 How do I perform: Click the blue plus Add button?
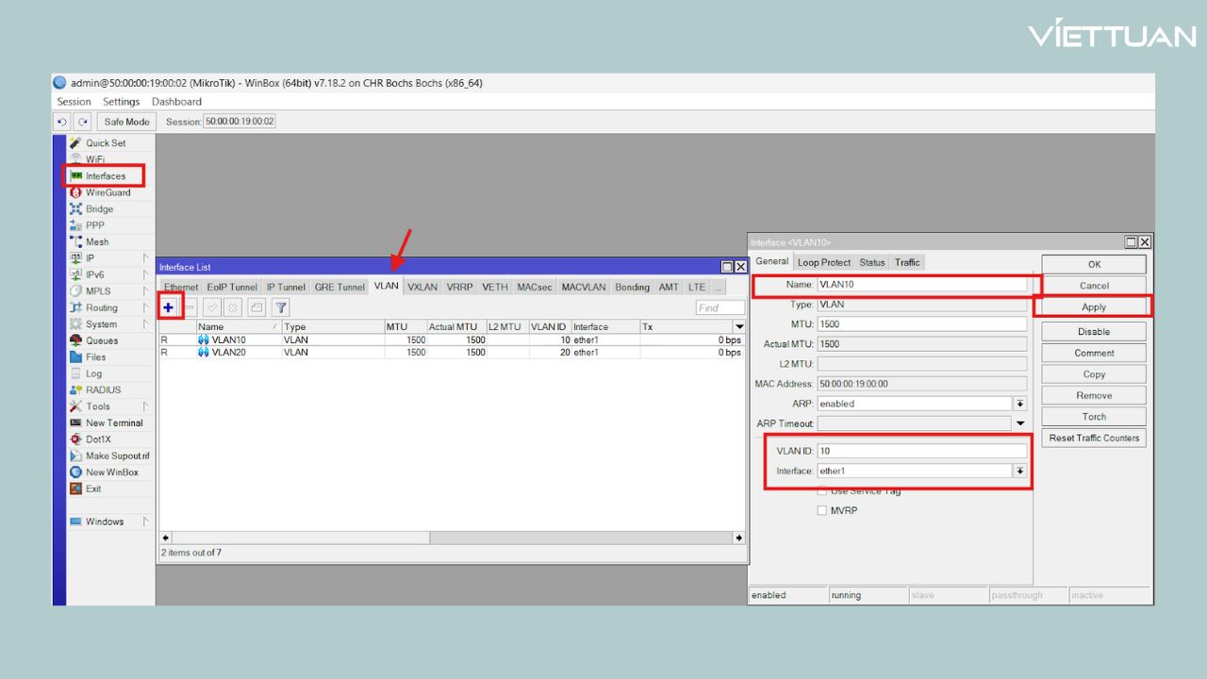click(169, 307)
